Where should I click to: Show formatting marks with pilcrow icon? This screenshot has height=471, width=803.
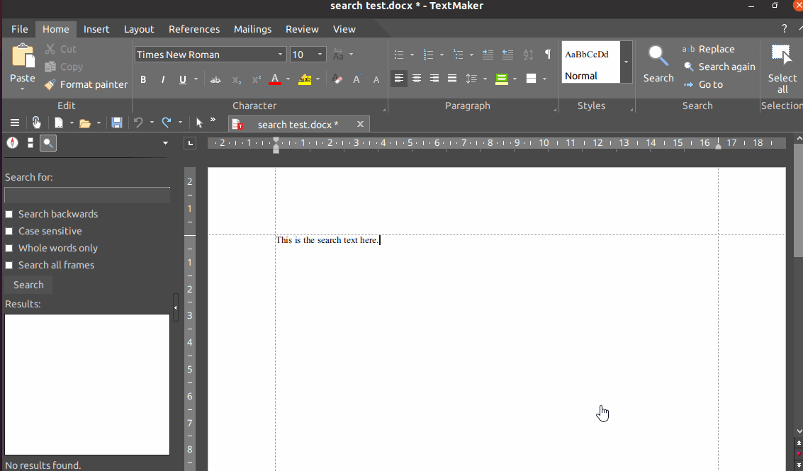pos(547,55)
